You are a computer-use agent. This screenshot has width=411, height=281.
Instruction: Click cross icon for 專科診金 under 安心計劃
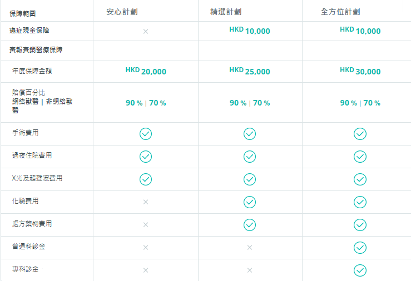146,270
